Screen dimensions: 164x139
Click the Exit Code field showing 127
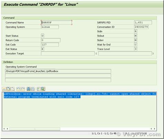50,44
